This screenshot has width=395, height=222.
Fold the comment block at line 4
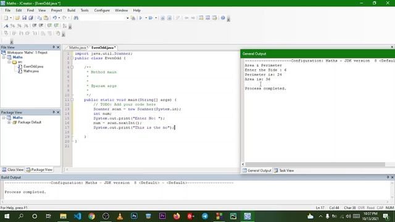click(72, 67)
